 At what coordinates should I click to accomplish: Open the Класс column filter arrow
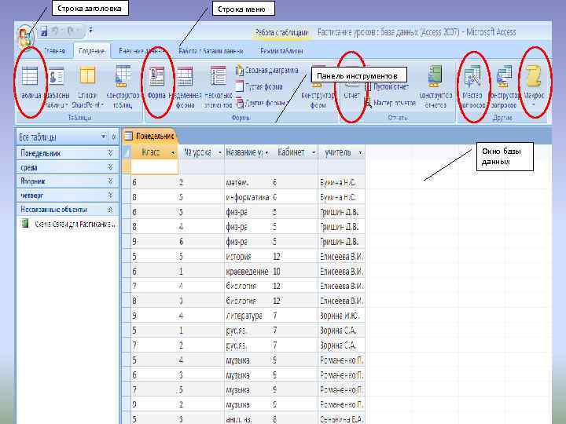tap(173, 153)
